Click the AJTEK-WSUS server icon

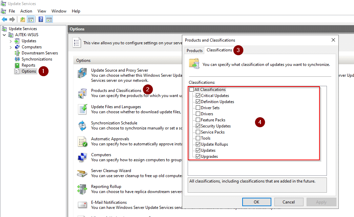pos(11,35)
